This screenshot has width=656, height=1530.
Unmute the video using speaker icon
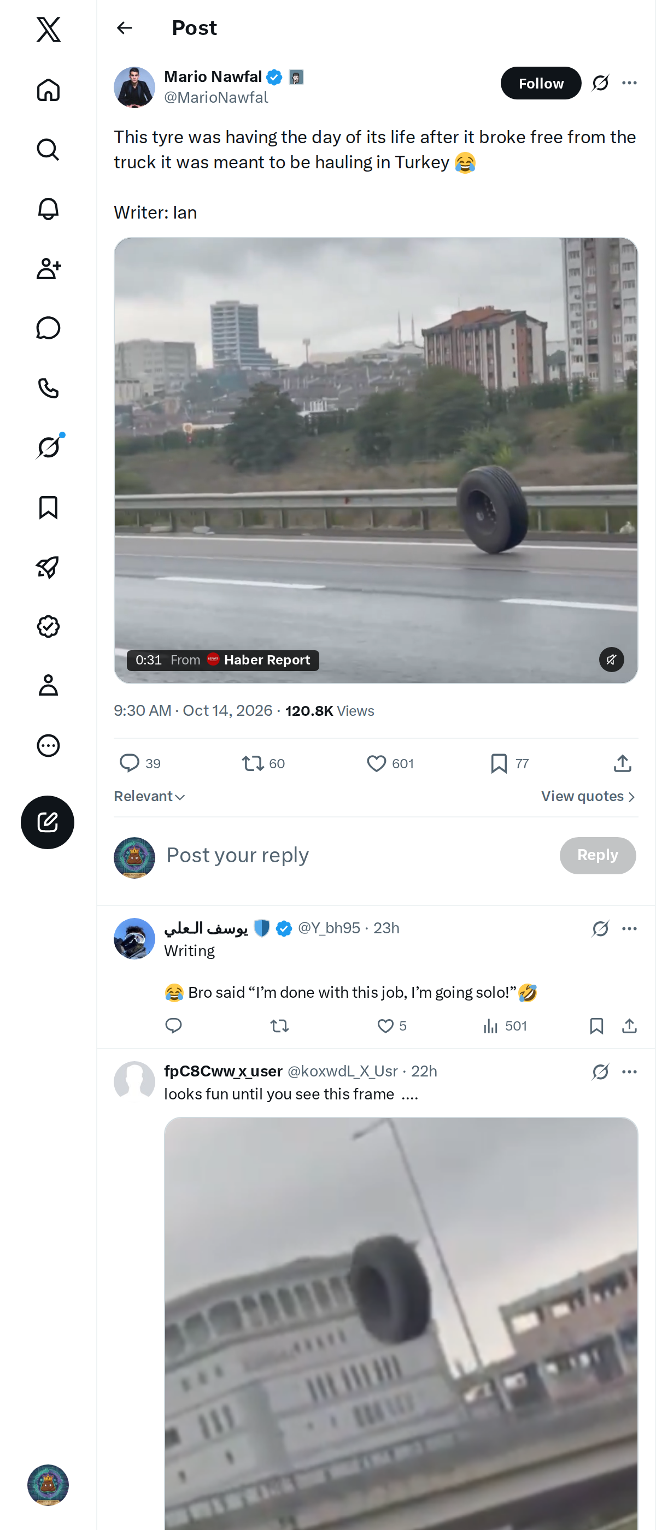point(611,660)
